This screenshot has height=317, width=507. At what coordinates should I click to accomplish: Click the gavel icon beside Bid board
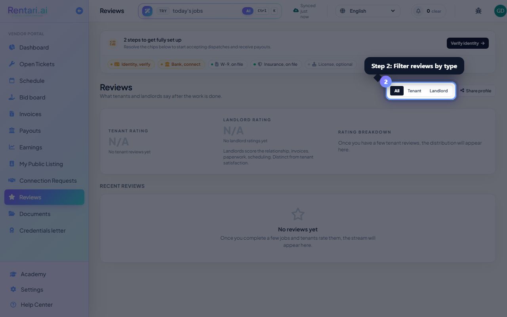(12, 97)
